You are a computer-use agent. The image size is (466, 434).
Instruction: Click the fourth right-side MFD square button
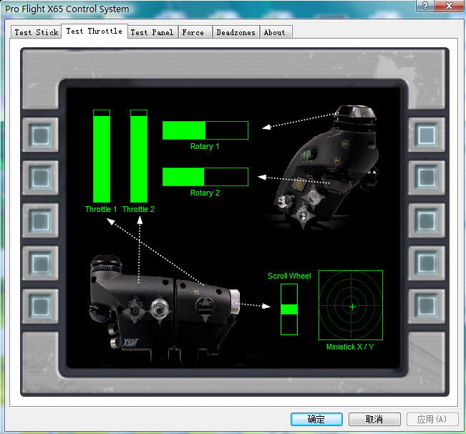[427, 263]
